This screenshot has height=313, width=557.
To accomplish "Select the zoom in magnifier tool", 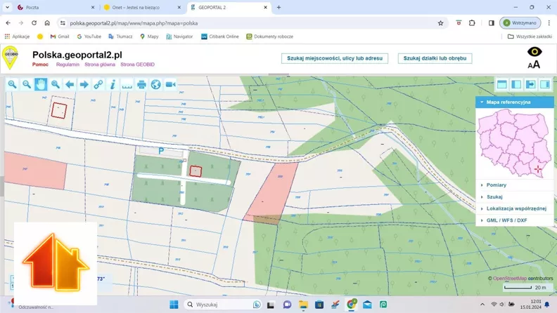I will 12,84.
